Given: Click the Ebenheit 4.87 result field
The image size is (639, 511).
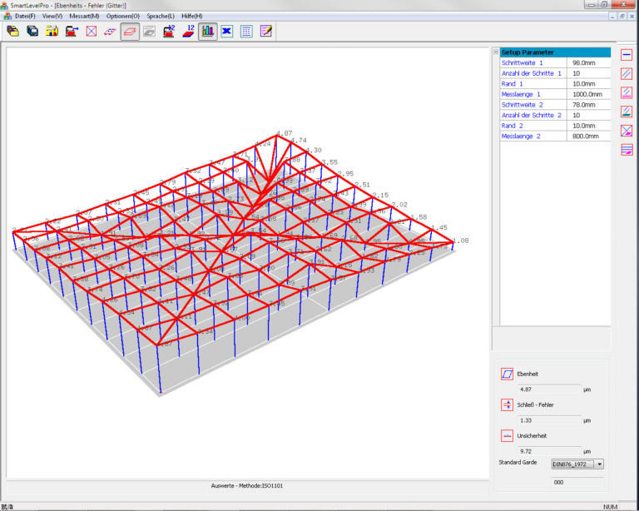Looking at the screenshot, I should click(x=547, y=389).
